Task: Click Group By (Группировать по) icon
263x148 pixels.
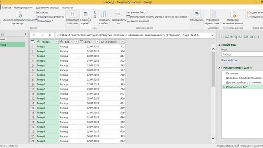Action: point(118,14)
